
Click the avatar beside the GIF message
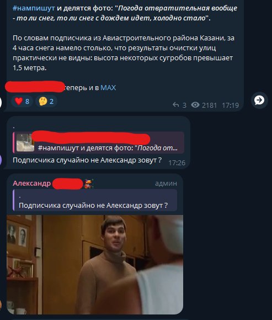(1, 305)
